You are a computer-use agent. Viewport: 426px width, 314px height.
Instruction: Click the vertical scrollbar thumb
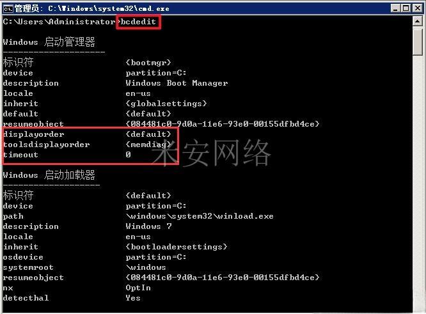[417, 42]
